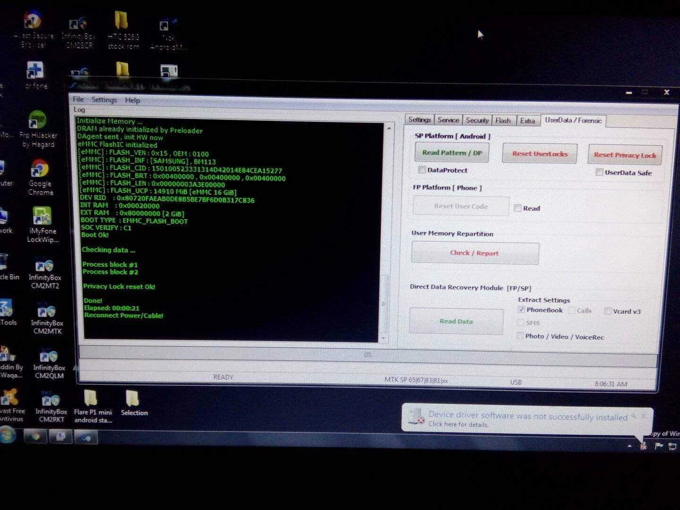Toggle the DataProtect checkbox
The width and height of the screenshot is (680, 510).
coord(422,170)
